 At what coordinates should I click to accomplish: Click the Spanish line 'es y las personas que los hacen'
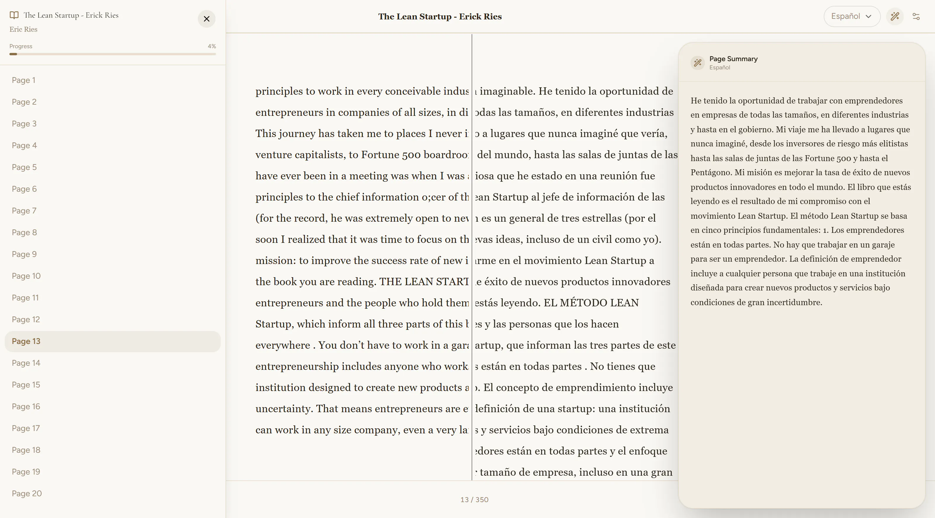pyautogui.click(x=547, y=324)
